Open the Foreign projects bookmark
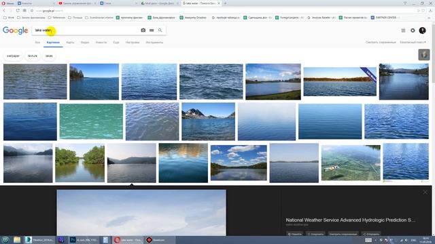 coord(290,18)
